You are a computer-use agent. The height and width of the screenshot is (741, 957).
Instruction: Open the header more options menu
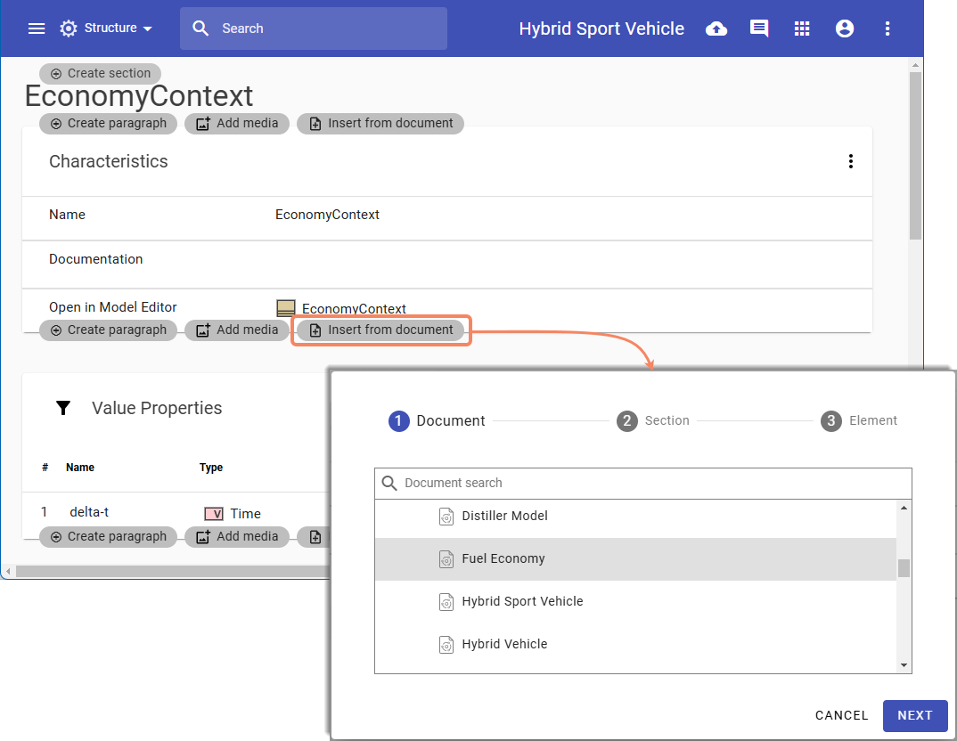point(887,28)
